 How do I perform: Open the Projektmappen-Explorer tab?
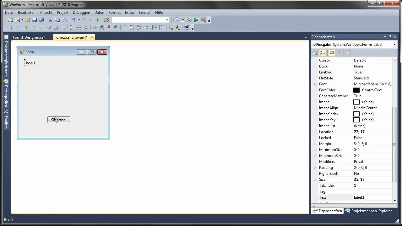pyautogui.click(x=368, y=211)
